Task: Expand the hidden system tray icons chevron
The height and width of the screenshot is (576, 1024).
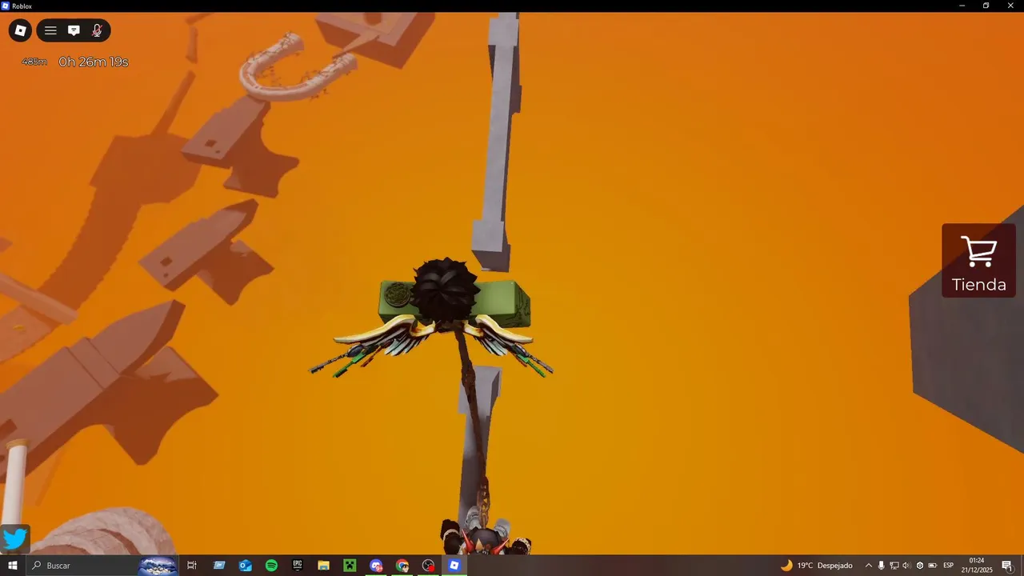Action: pos(868,566)
